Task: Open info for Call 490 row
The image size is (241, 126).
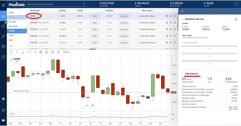Action: [175, 36]
